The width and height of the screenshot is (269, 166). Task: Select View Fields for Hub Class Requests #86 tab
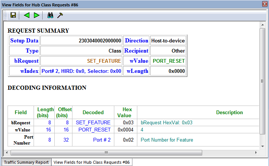point(92,162)
